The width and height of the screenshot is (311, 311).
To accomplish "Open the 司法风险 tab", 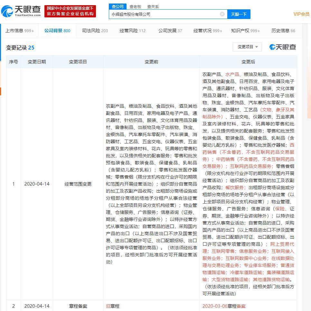I will [x=95, y=31].
